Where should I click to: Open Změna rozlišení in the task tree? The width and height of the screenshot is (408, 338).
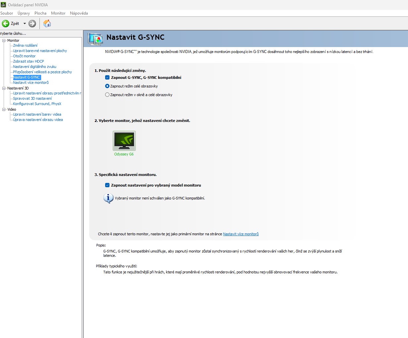(x=25, y=45)
